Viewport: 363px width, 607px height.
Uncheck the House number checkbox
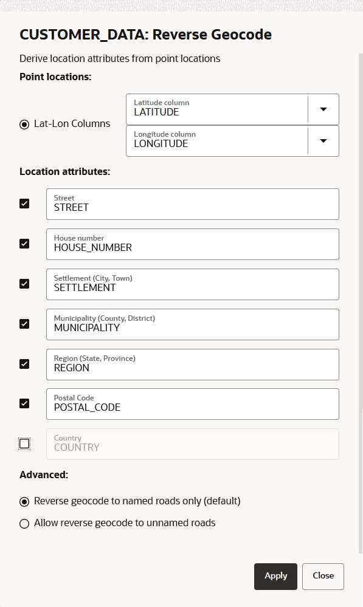click(x=24, y=244)
